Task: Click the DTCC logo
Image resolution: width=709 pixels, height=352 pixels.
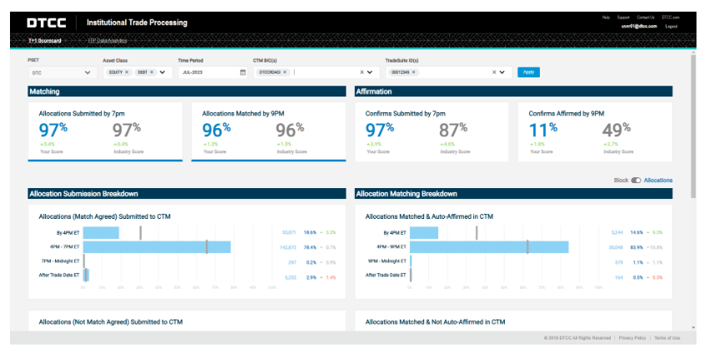Action: 46,22
